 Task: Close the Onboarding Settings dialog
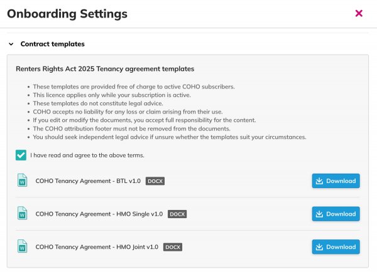(359, 13)
